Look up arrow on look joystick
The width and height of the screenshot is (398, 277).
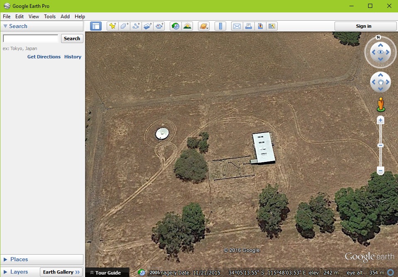tap(381, 45)
